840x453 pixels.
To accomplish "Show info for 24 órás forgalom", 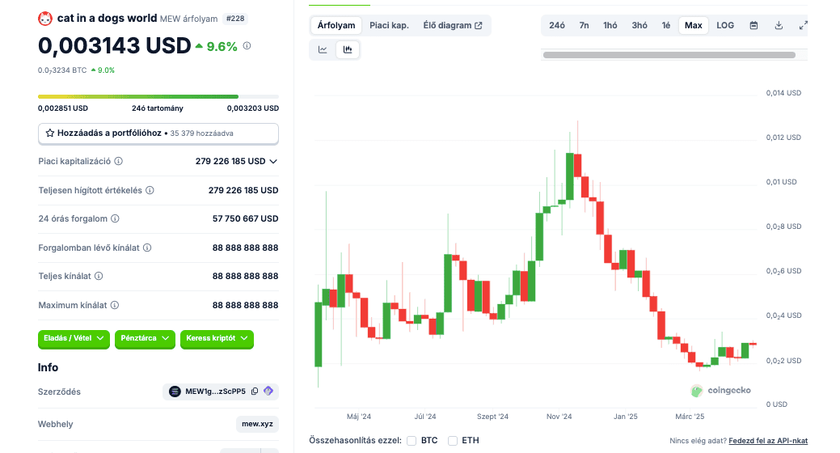I will click(115, 218).
